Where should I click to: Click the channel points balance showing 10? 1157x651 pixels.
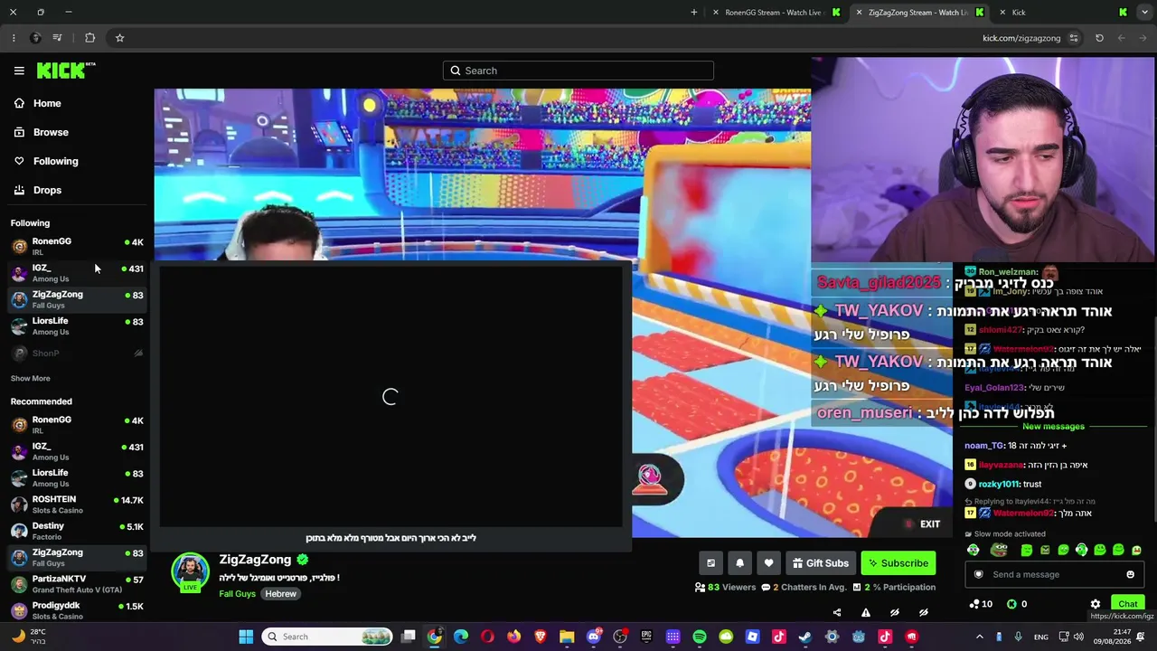pos(980,604)
